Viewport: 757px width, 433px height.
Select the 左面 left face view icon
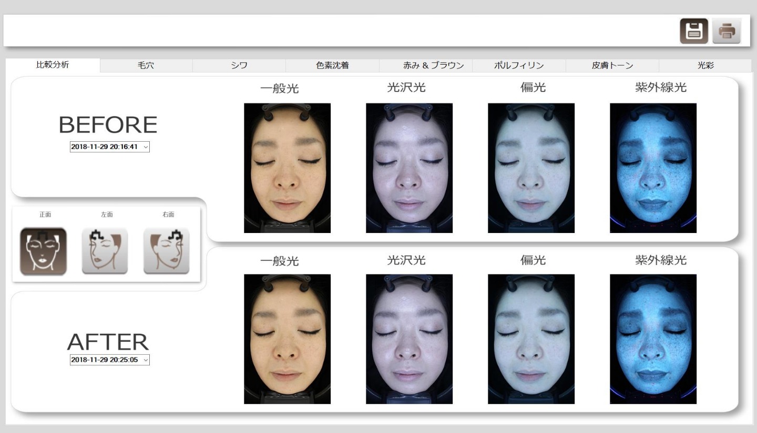[x=105, y=251]
